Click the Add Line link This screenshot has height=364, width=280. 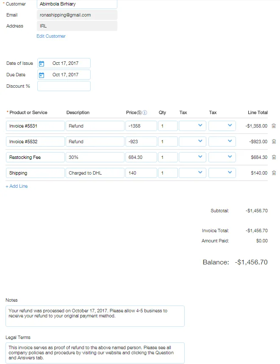coord(17,186)
